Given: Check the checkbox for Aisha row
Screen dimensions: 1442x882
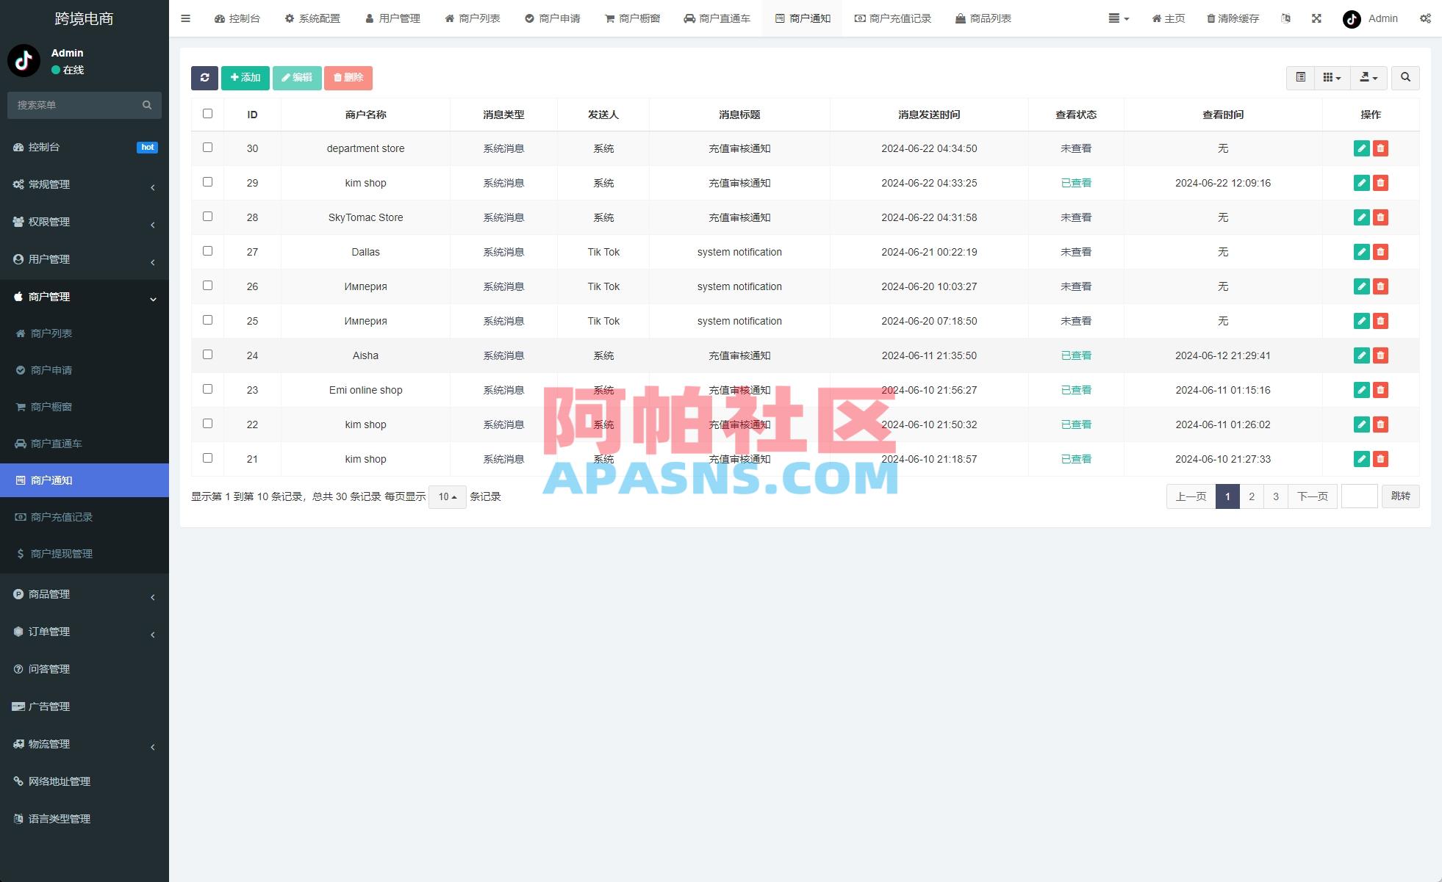Looking at the screenshot, I should [208, 355].
